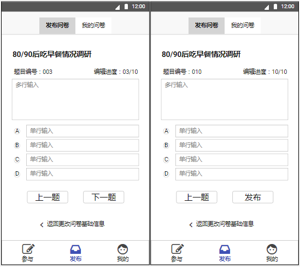This screenshot has width=300, height=267.
Task: Click battery icon in right phone status bar
Action: (275, 7)
